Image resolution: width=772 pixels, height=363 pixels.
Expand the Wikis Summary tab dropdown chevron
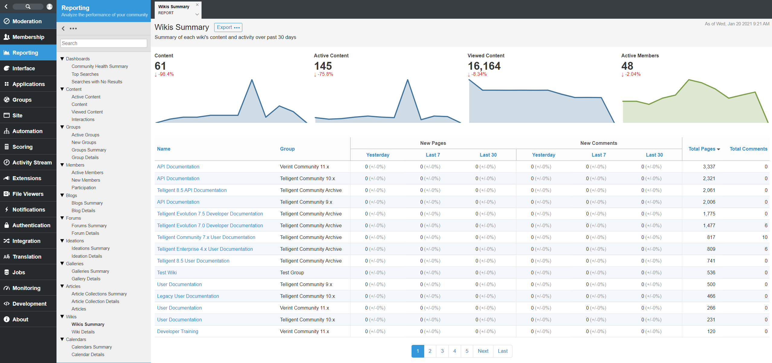click(197, 14)
